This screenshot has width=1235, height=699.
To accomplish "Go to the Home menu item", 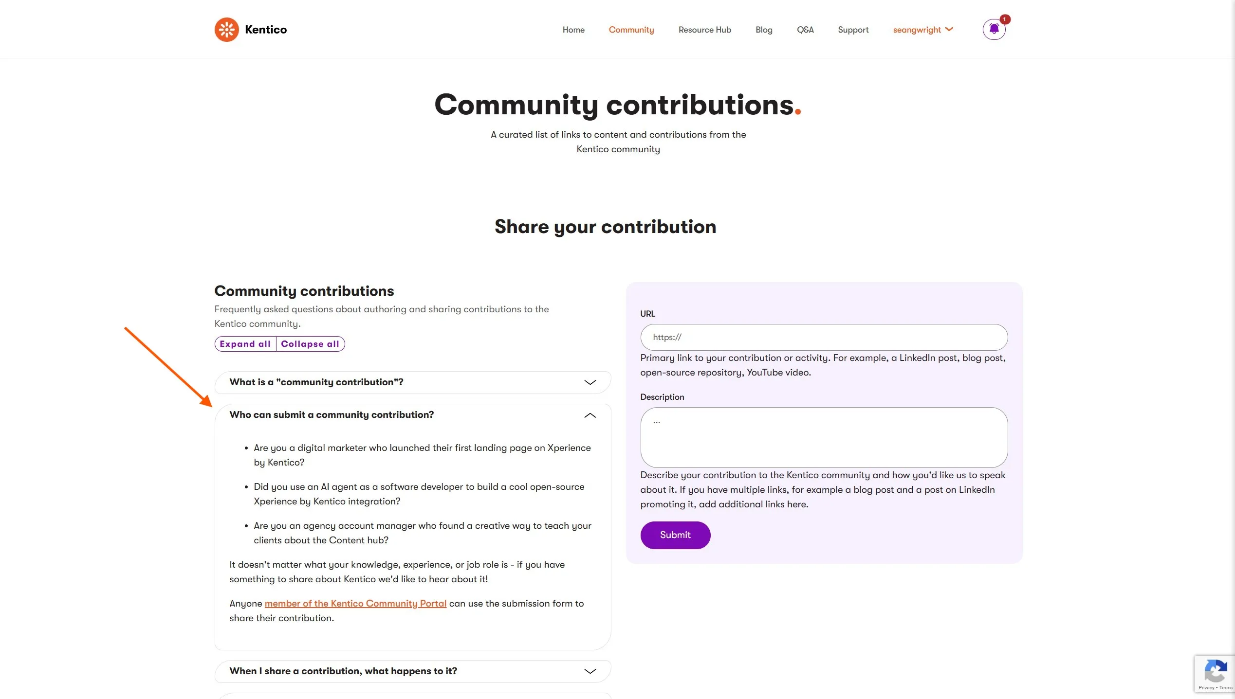I will coord(573,30).
